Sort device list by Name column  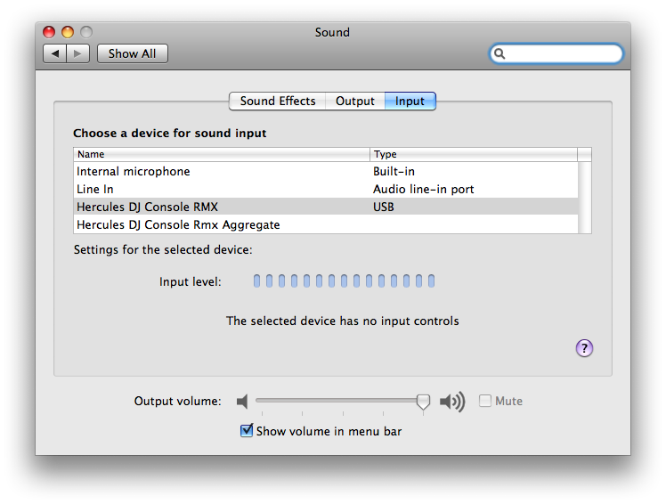[222, 154]
